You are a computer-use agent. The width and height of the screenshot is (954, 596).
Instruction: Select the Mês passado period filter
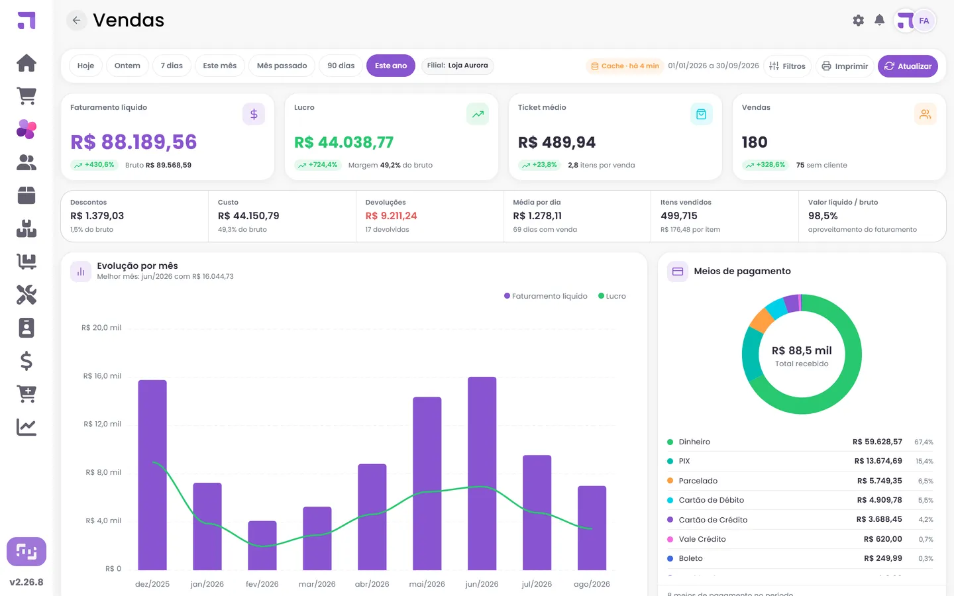(282, 66)
